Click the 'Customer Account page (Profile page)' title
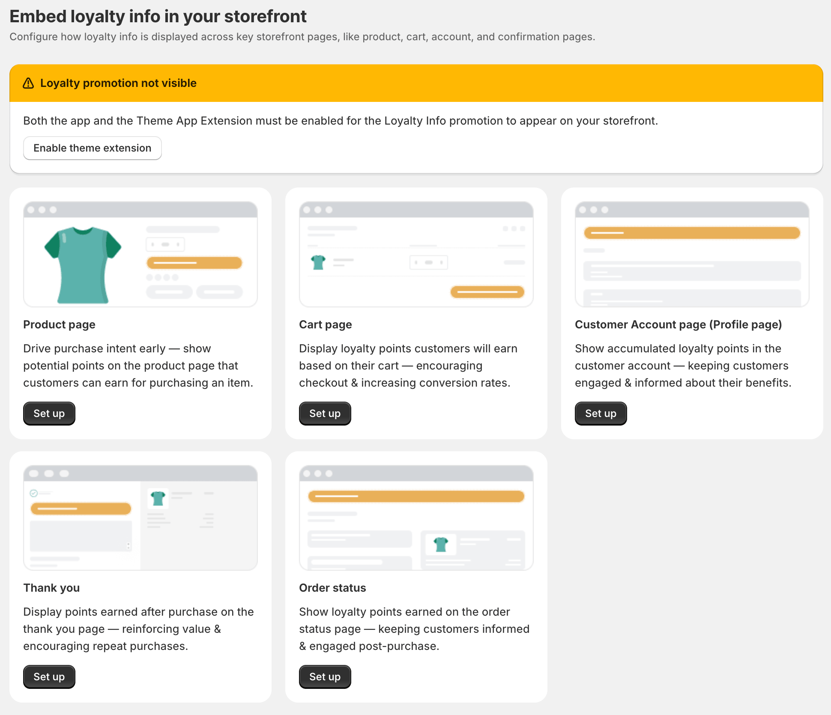 [x=679, y=325]
